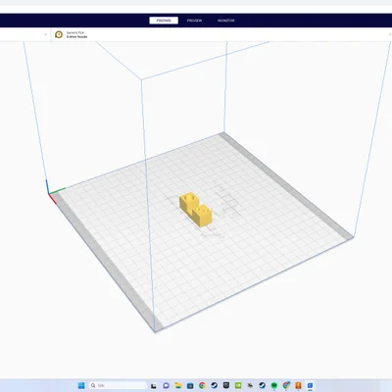The height and width of the screenshot is (392, 392).
Task: Click the Cura icon in the taskbar
Action: (311, 385)
